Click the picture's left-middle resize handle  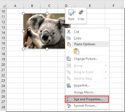pyautogui.click(x=23, y=31)
